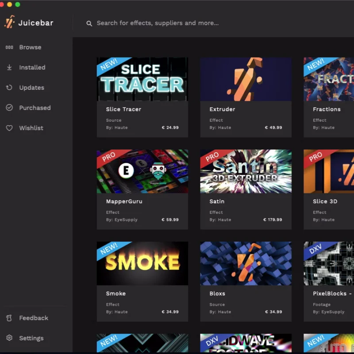Click the DXV ribbon on PixelBlocks
354x354 pixels.
[x=316, y=249]
